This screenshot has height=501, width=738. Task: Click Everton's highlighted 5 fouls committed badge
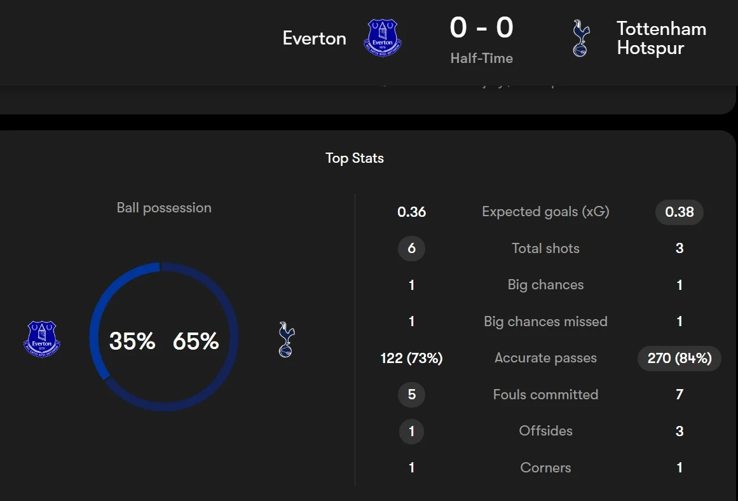tap(411, 395)
